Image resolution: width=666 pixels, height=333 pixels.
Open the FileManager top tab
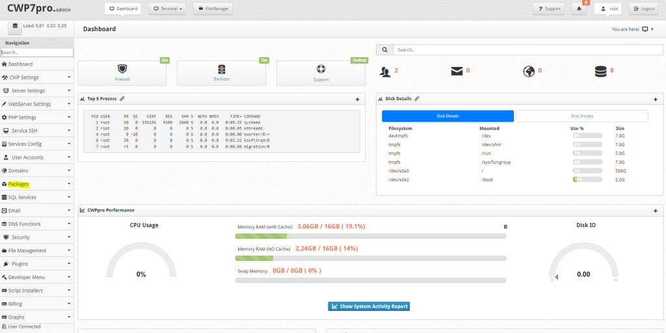point(213,8)
